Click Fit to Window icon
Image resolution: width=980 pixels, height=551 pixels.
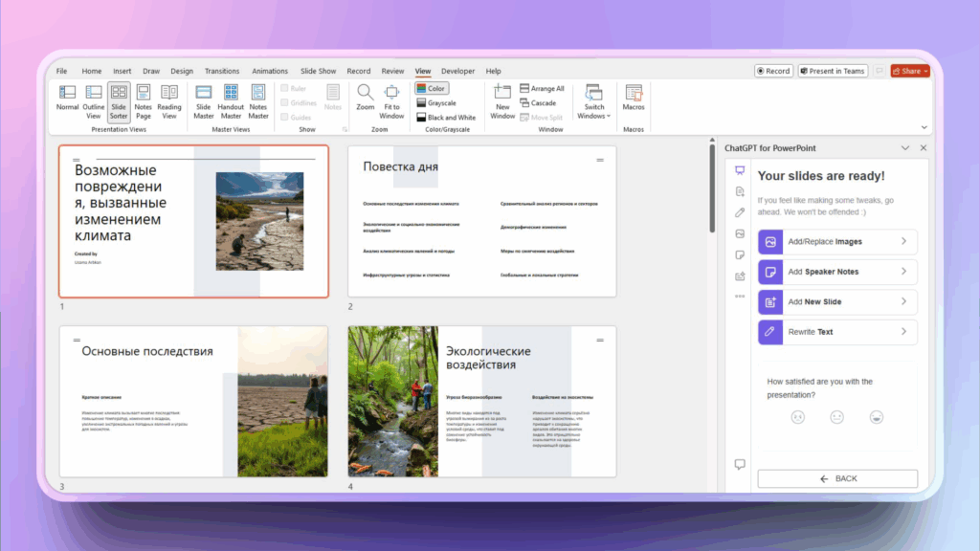tap(391, 98)
